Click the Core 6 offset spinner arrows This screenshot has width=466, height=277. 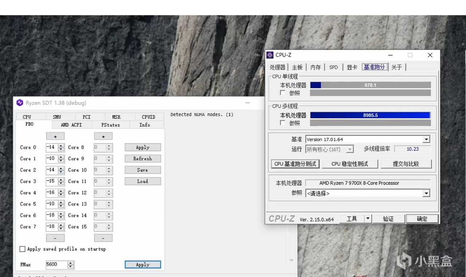pyautogui.click(x=61, y=215)
